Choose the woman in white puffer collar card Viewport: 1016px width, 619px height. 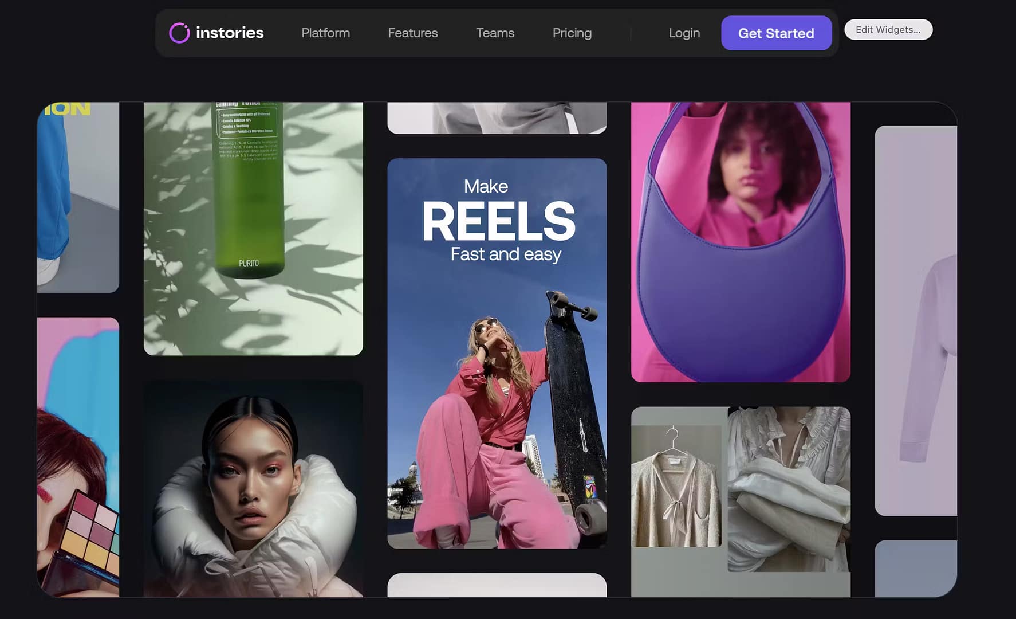coord(253,488)
